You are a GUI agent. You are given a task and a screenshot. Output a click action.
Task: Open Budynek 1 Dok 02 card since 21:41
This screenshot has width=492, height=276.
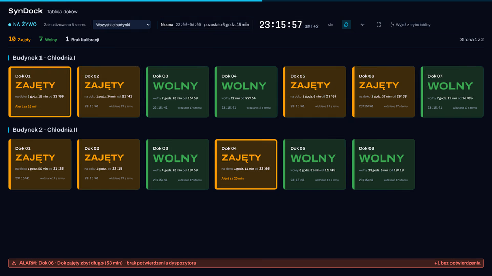pos(109,91)
